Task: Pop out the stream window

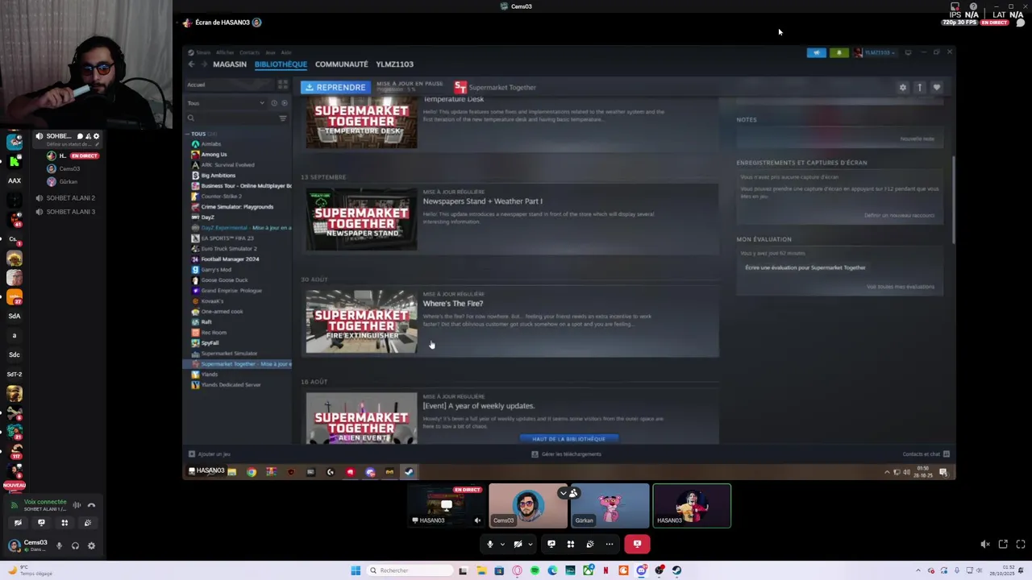Action: point(1003,544)
